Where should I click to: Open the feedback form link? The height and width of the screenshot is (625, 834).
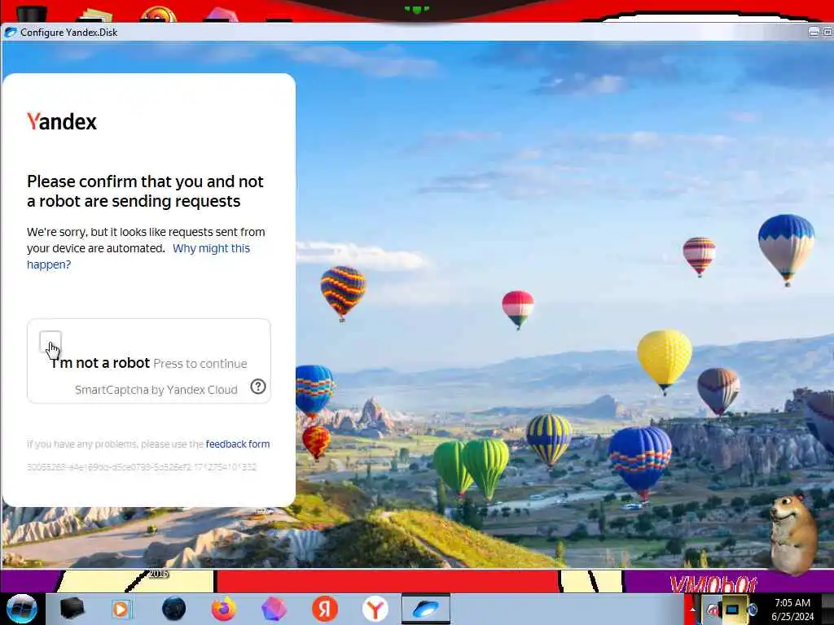238,444
